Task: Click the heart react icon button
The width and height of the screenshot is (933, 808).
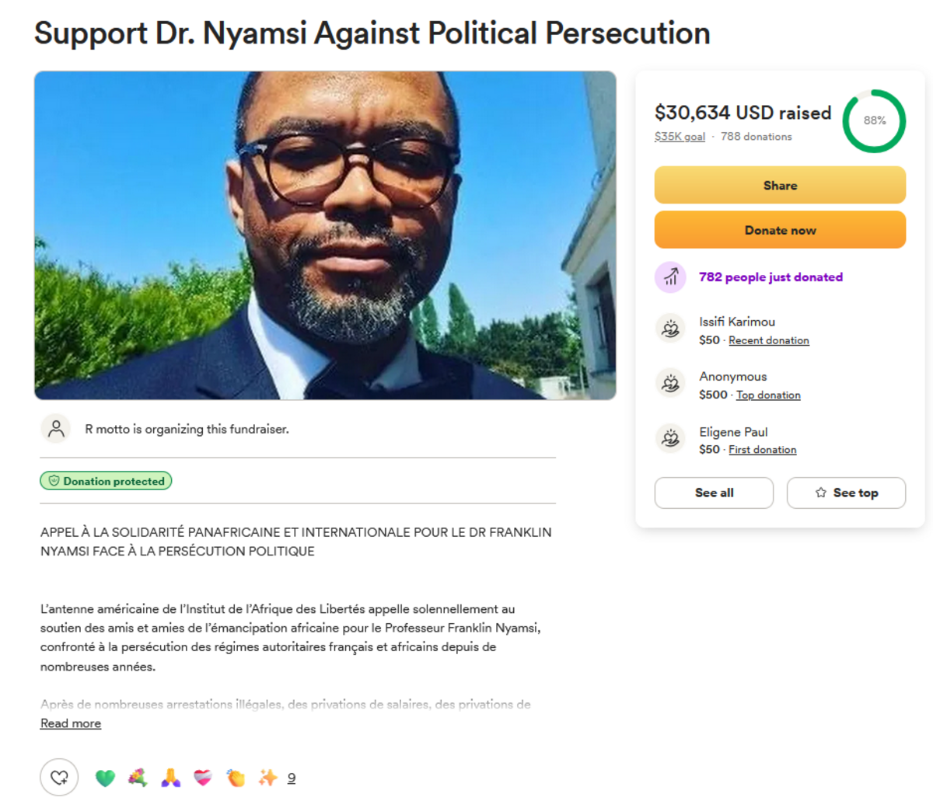Action: coord(59,777)
